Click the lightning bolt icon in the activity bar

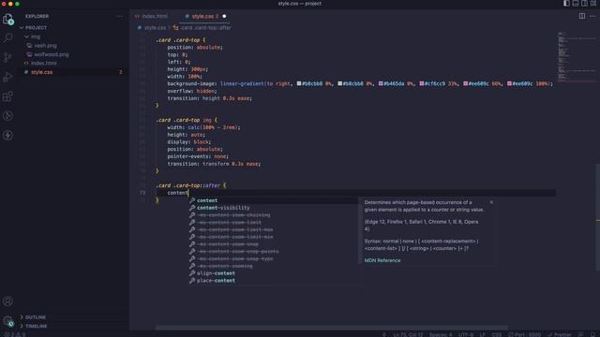pyautogui.click(x=7, y=135)
